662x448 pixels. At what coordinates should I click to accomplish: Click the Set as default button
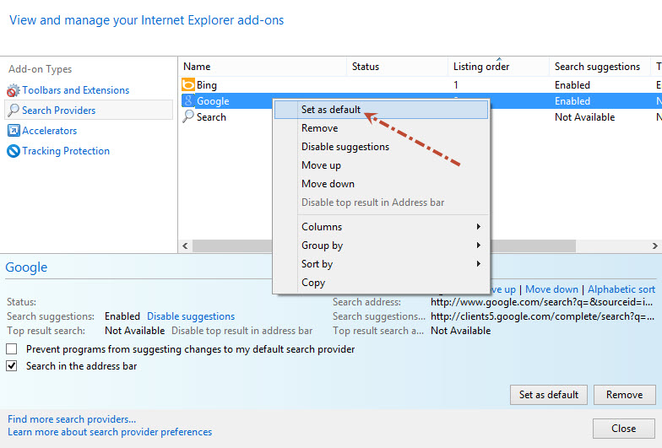point(549,395)
